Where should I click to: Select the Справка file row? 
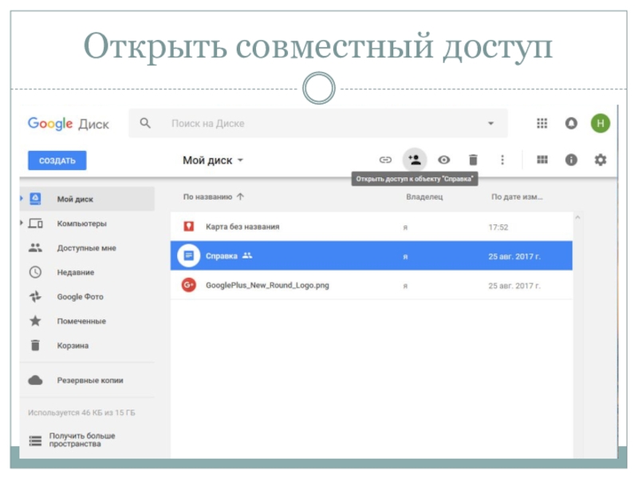[x=371, y=255]
